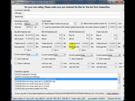Click the minimum drop 13.14953 Usd field
135x101 pixels.
click(x=112, y=27)
